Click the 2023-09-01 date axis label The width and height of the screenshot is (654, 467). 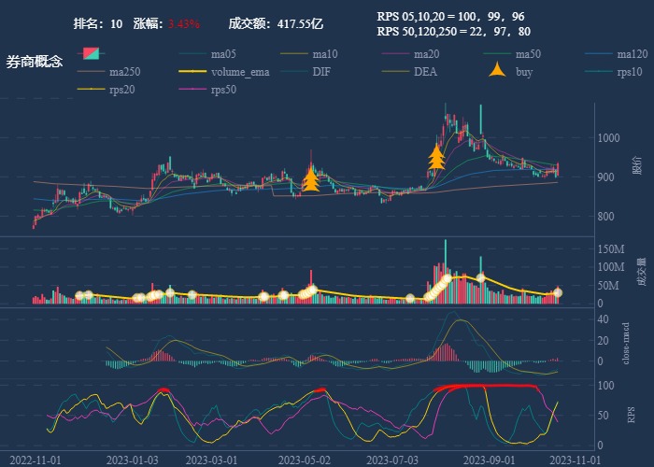[490, 460]
